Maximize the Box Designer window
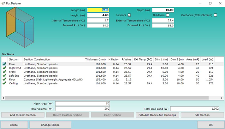 coord(210,3)
